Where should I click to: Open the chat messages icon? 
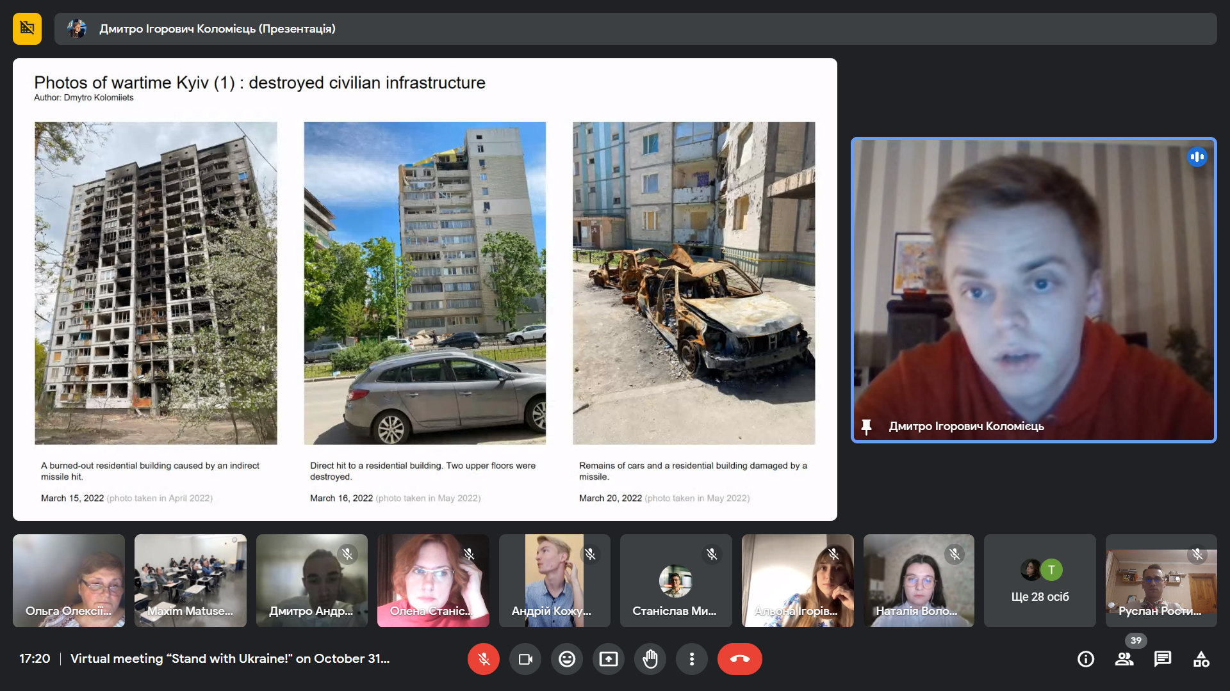1163,659
